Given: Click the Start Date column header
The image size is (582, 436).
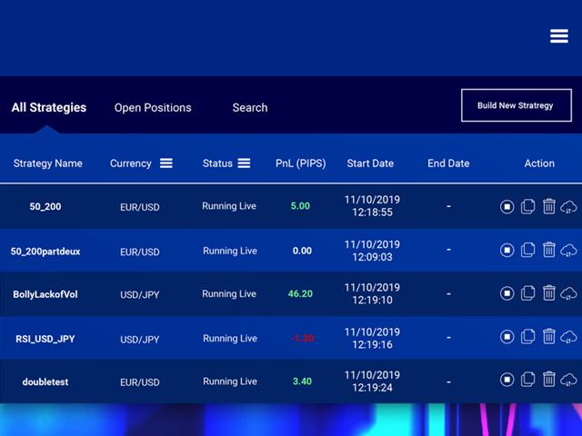Looking at the screenshot, I should pyautogui.click(x=370, y=163).
